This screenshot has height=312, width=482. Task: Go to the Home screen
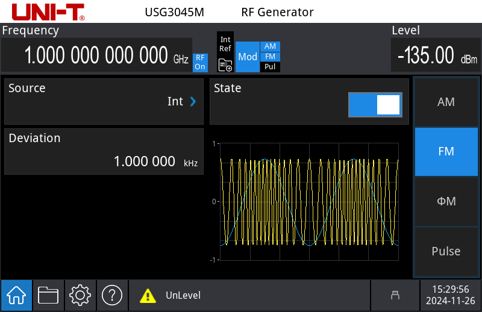(x=16, y=295)
